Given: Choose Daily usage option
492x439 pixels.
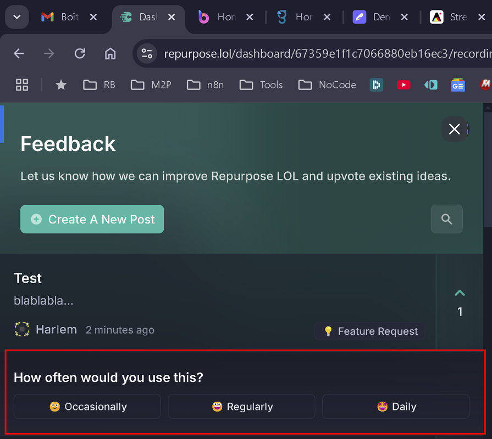Looking at the screenshot, I should 396,407.
